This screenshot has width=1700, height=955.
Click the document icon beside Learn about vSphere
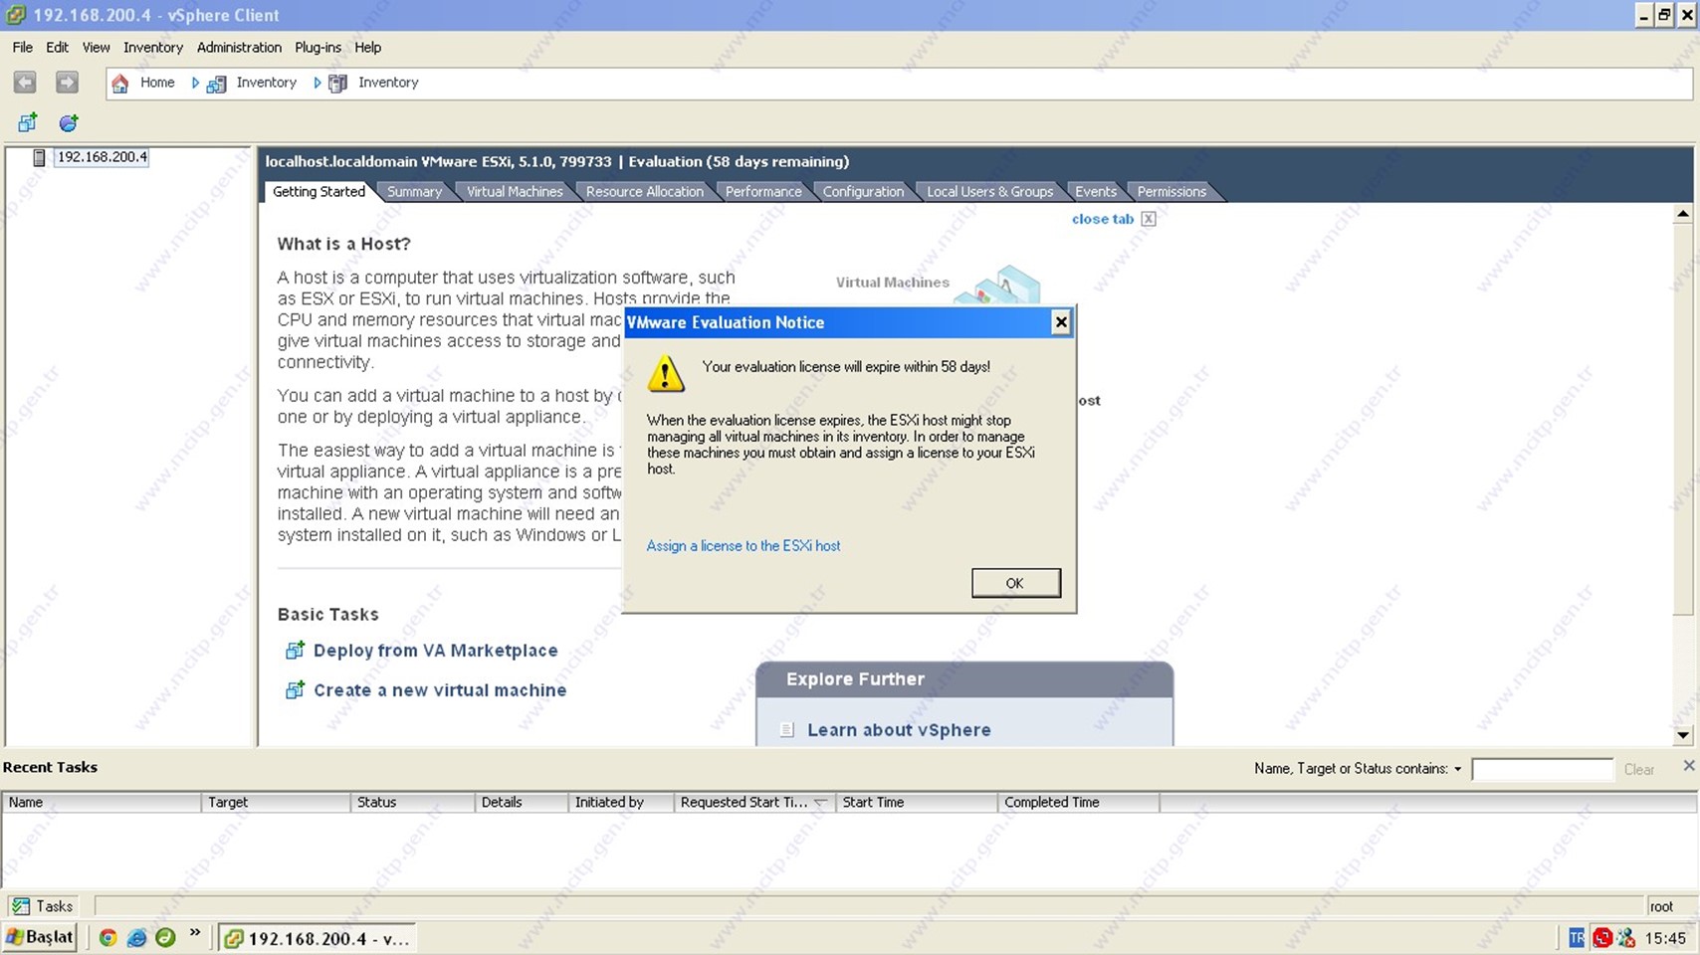click(x=786, y=730)
